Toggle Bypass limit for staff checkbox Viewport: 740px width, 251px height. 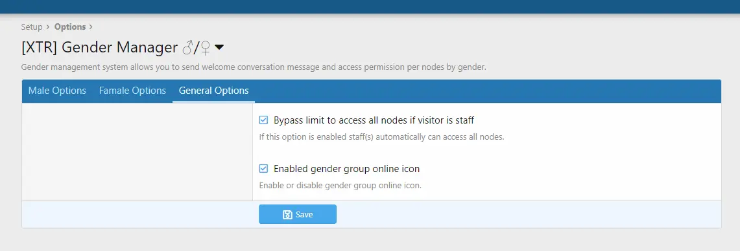263,120
